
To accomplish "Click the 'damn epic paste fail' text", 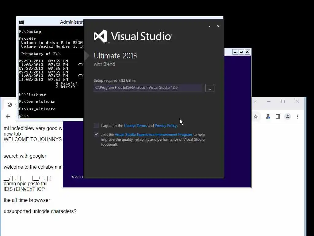I will (x=25, y=184).
